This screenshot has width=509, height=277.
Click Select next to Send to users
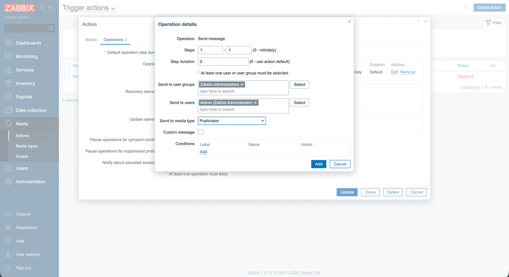pos(299,103)
